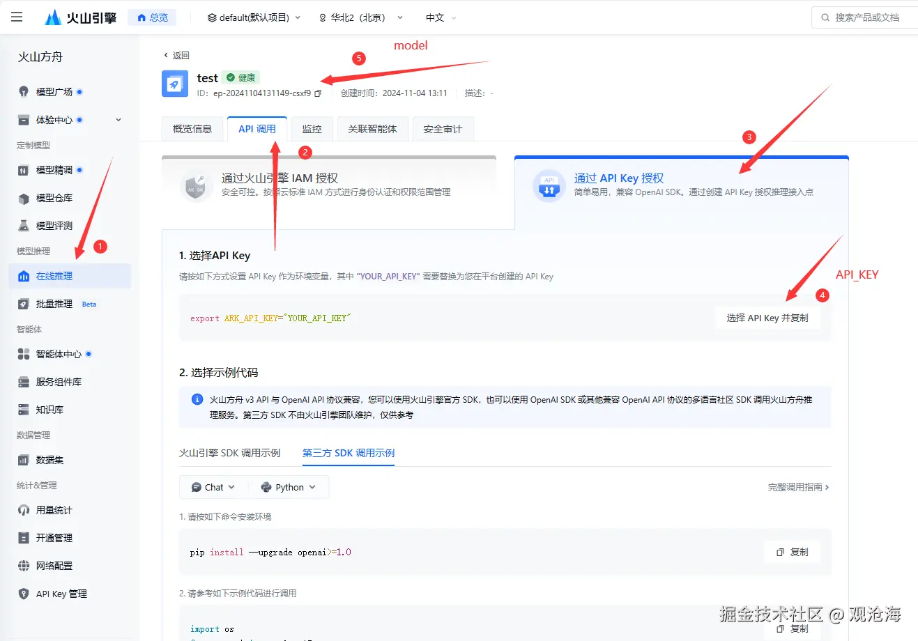Click the 模型广场 sidebar icon
Viewport: 918px width, 641px height.
pyautogui.click(x=24, y=92)
